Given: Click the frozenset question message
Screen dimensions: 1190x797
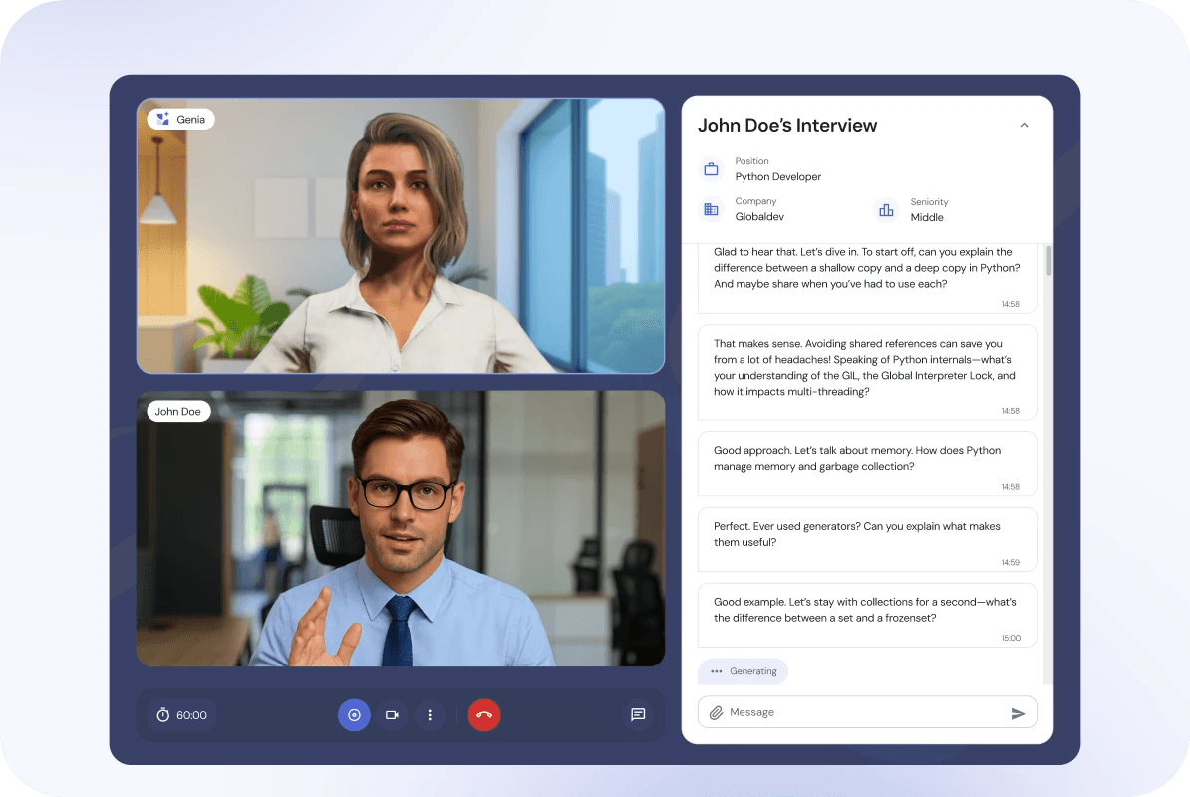Looking at the screenshot, I should tap(866, 611).
